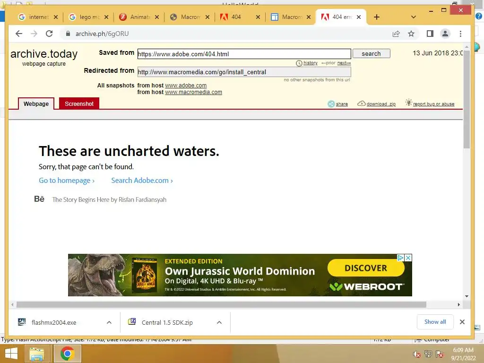Go back to the previous page
484x363 pixels.
coord(19,34)
